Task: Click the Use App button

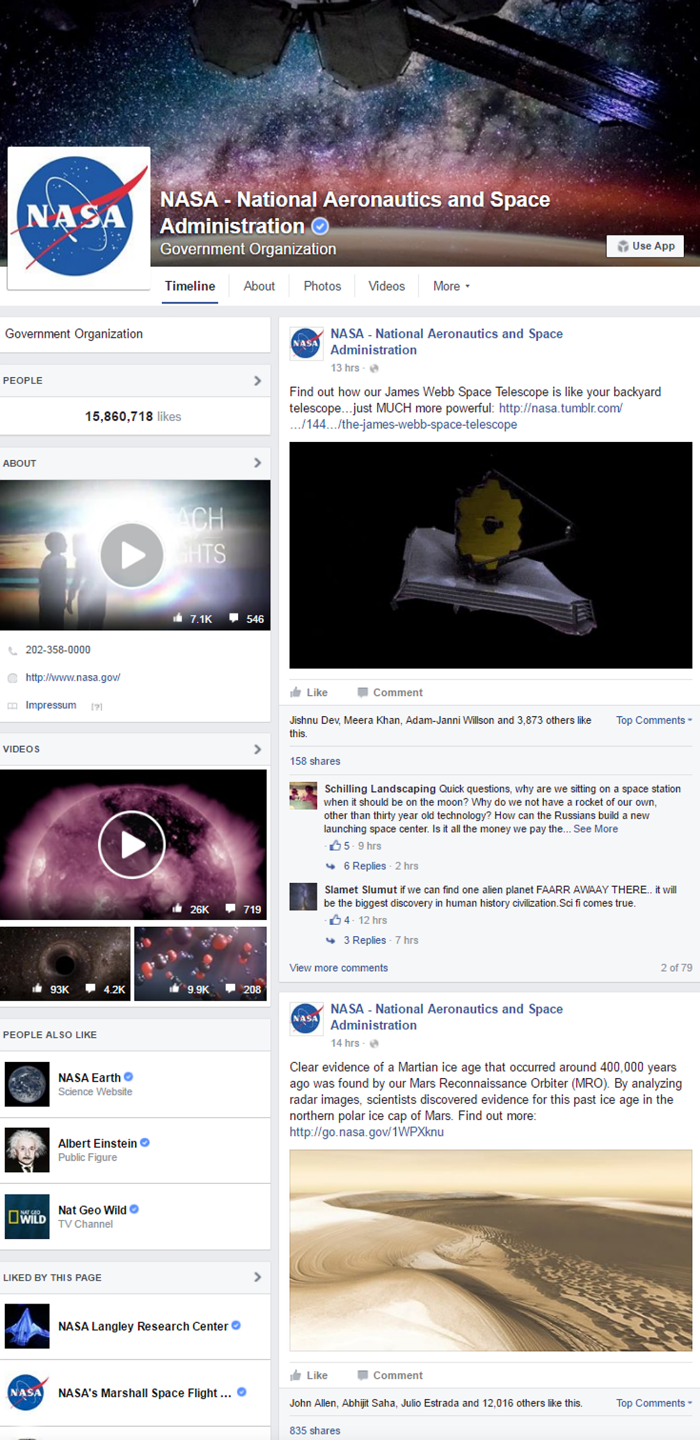Action: 645,246
